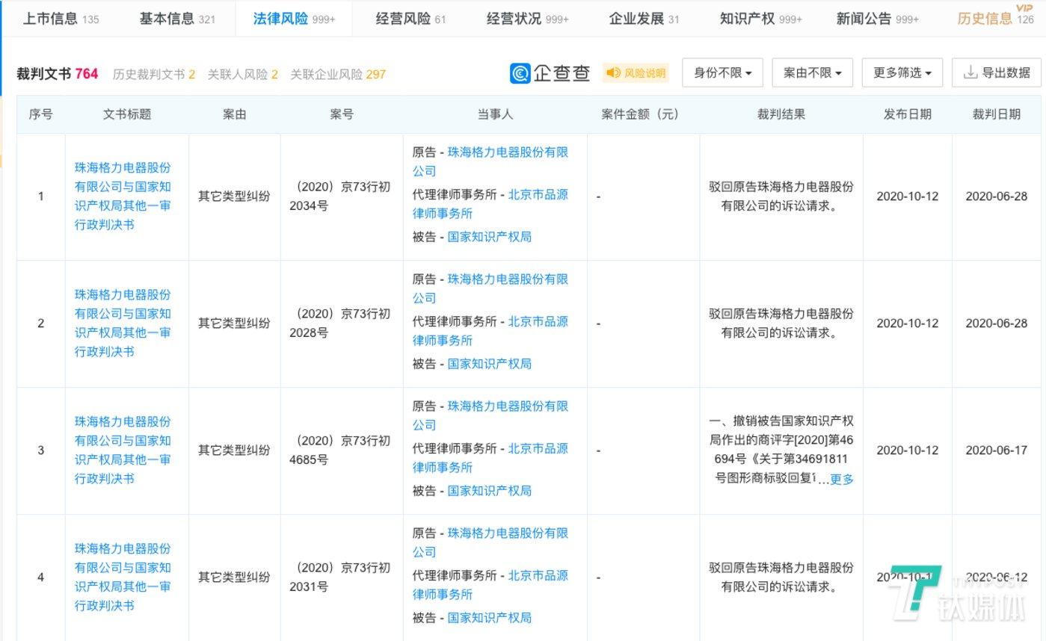Viewport: 1046px width, 641px height.
Task: Open the 上市信息 tab
Action: [x=61, y=19]
